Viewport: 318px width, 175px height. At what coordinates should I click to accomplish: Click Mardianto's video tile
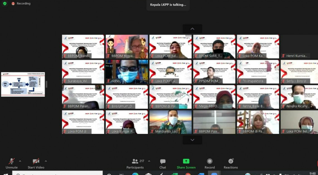(171, 122)
